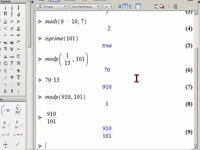Insert the there-exists ∃ symbol
The width and height of the screenshot is (200, 150).
[x=5, y=49]
